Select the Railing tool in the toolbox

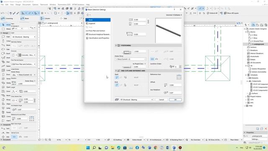(x=6, y=66)
